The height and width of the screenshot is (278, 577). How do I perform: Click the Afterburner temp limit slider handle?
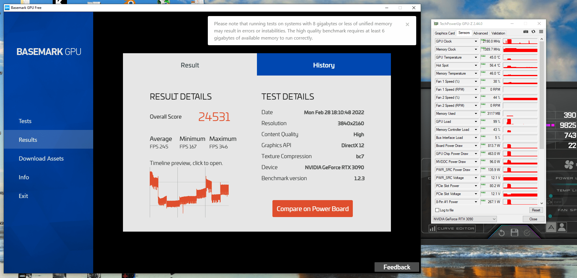click(x=551, y=196)
